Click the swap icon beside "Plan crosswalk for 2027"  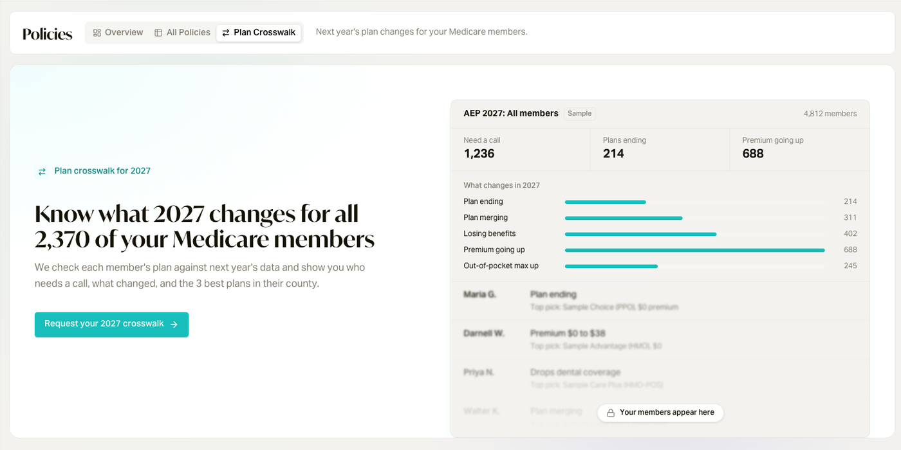(42, 171)
